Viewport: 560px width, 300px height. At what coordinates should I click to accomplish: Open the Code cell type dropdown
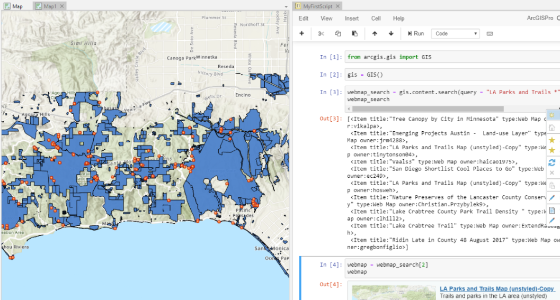455,33
